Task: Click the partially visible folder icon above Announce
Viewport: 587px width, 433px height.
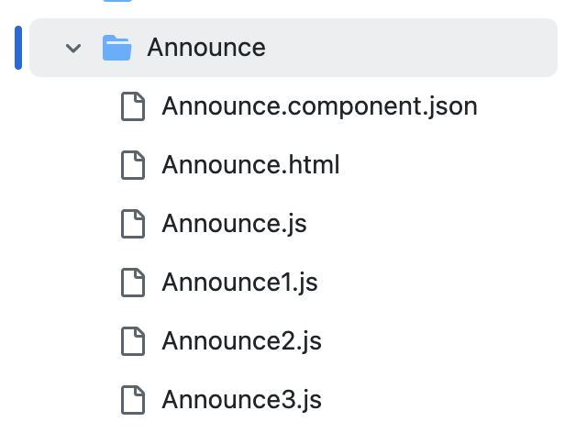Action: click(117, 1)
